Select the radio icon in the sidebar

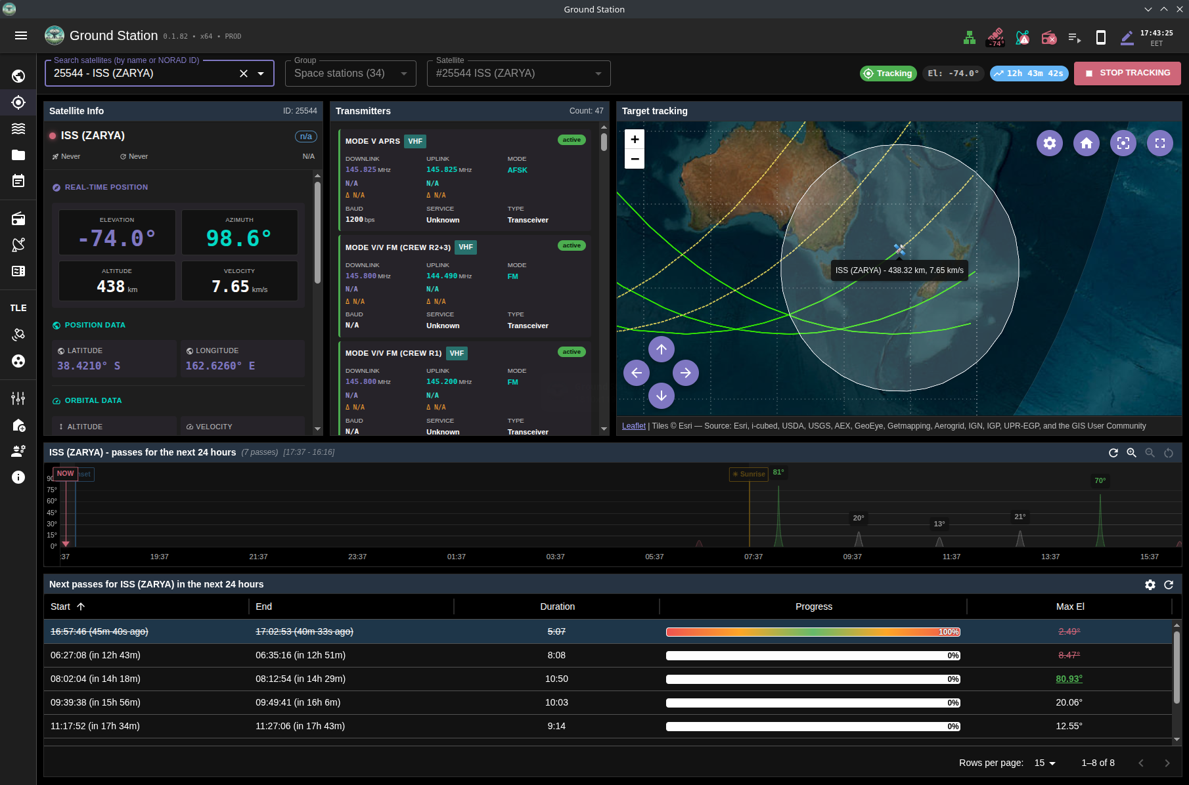18,219
